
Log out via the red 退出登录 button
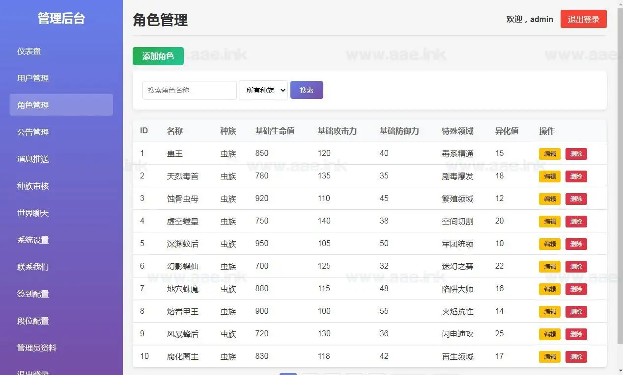[x=583, y=19]
